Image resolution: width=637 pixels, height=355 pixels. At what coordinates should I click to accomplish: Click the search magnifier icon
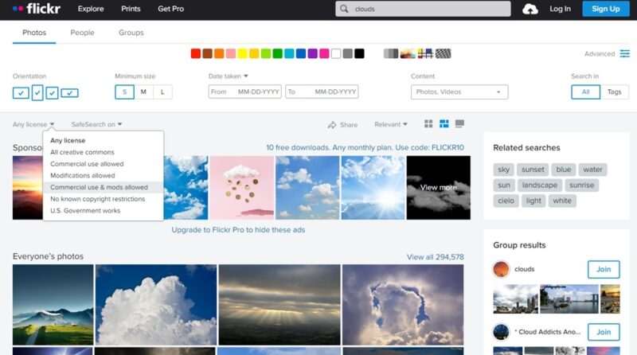coord(344,9)
